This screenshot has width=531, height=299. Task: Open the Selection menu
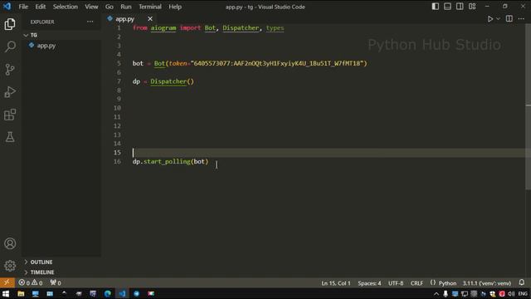(65, 7)
